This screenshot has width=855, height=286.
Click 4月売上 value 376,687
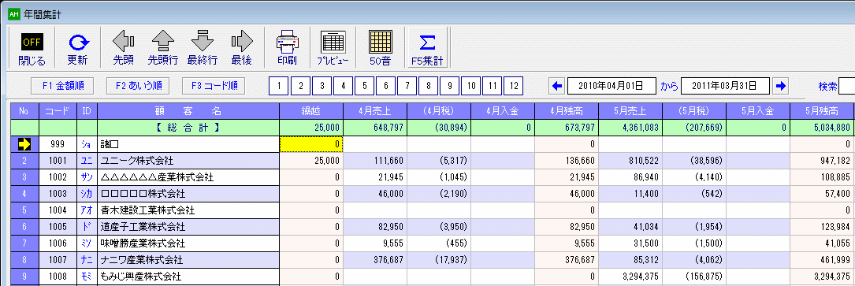click(375, 260)
